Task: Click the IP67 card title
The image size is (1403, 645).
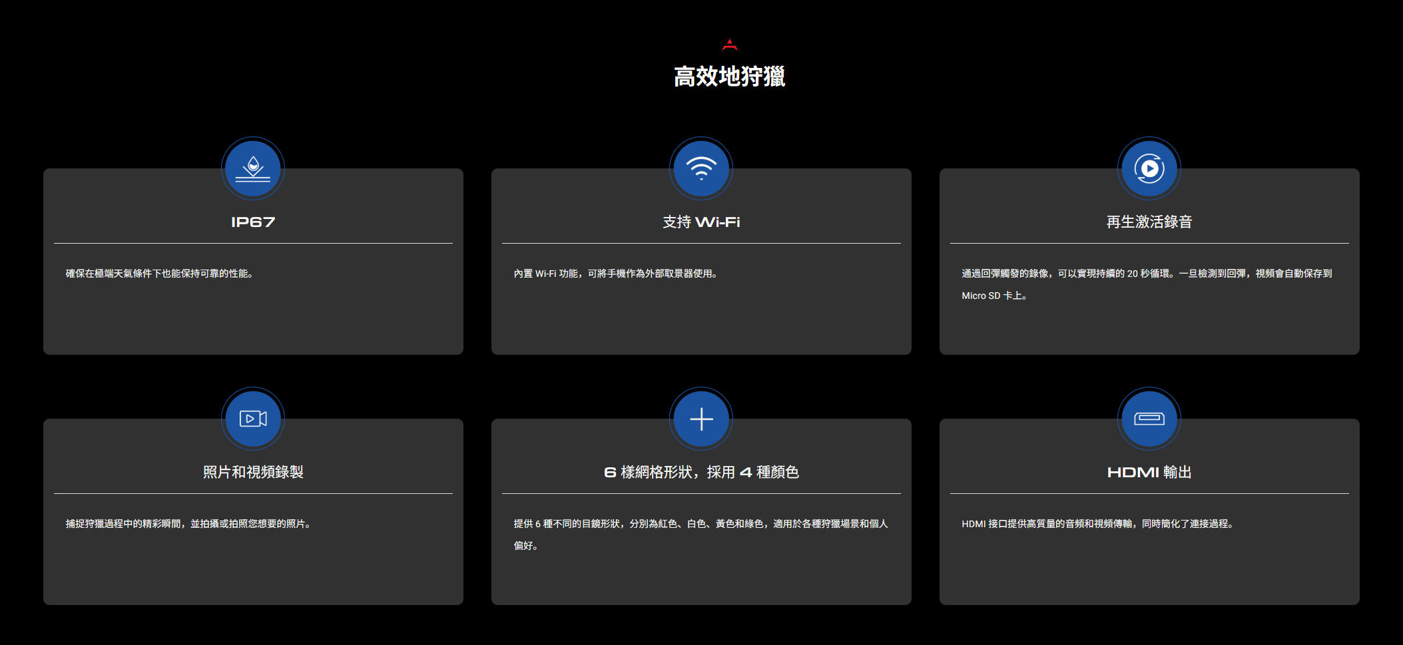Action: 253,222
